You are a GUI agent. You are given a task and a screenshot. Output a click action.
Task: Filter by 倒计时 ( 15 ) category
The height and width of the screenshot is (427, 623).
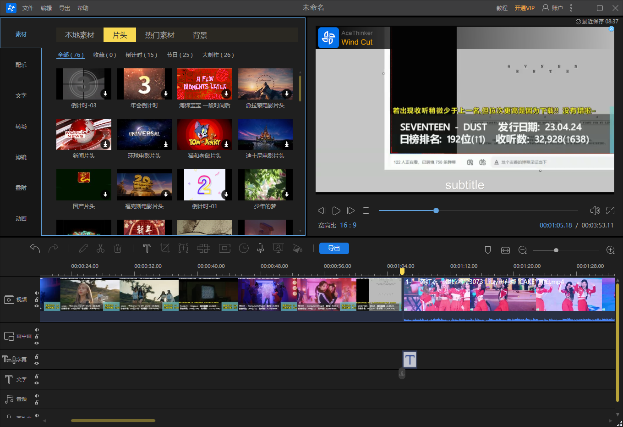(142, 55)
